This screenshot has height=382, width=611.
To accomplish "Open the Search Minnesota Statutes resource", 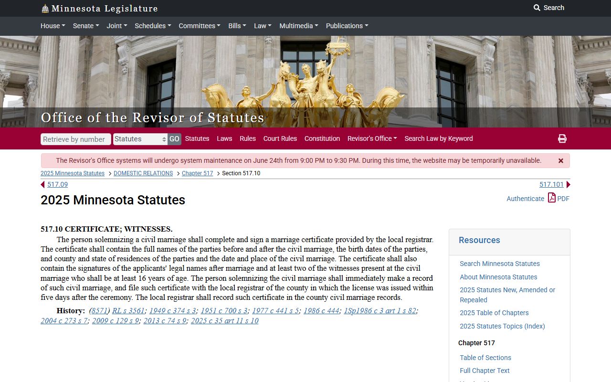I will click(x=500, y=264).
